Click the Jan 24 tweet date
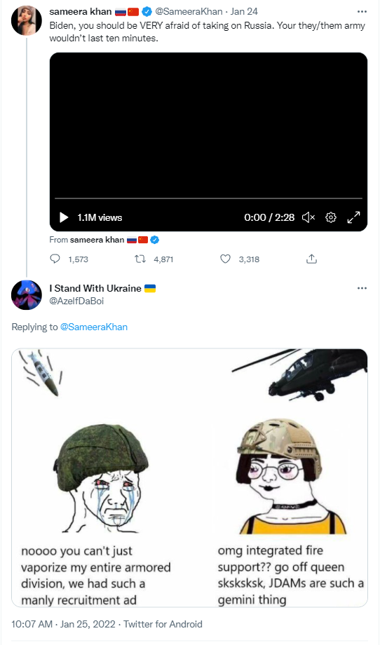This screenshot has height=645, width=380. [244, 11]
